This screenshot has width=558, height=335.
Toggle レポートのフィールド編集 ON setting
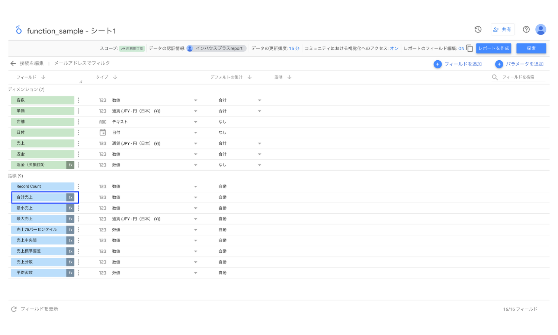461,48
